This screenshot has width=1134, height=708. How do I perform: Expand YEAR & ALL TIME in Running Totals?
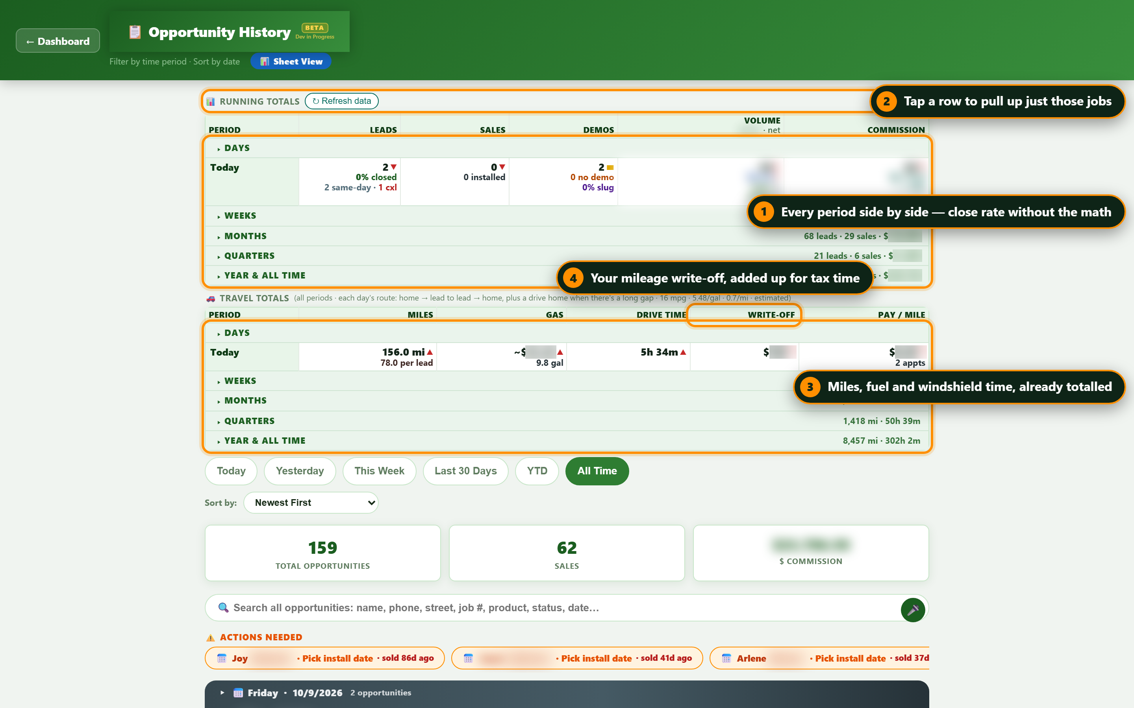567,275
